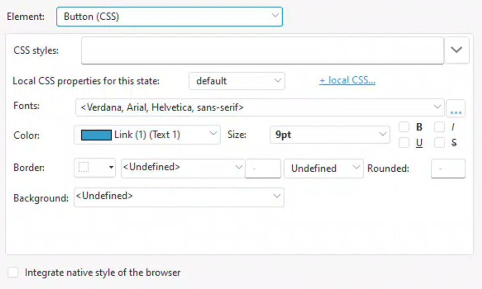Open the border color Undefined dropdown
The width and height of the screenshot is (482, 289).
click(x=183, y=168)
